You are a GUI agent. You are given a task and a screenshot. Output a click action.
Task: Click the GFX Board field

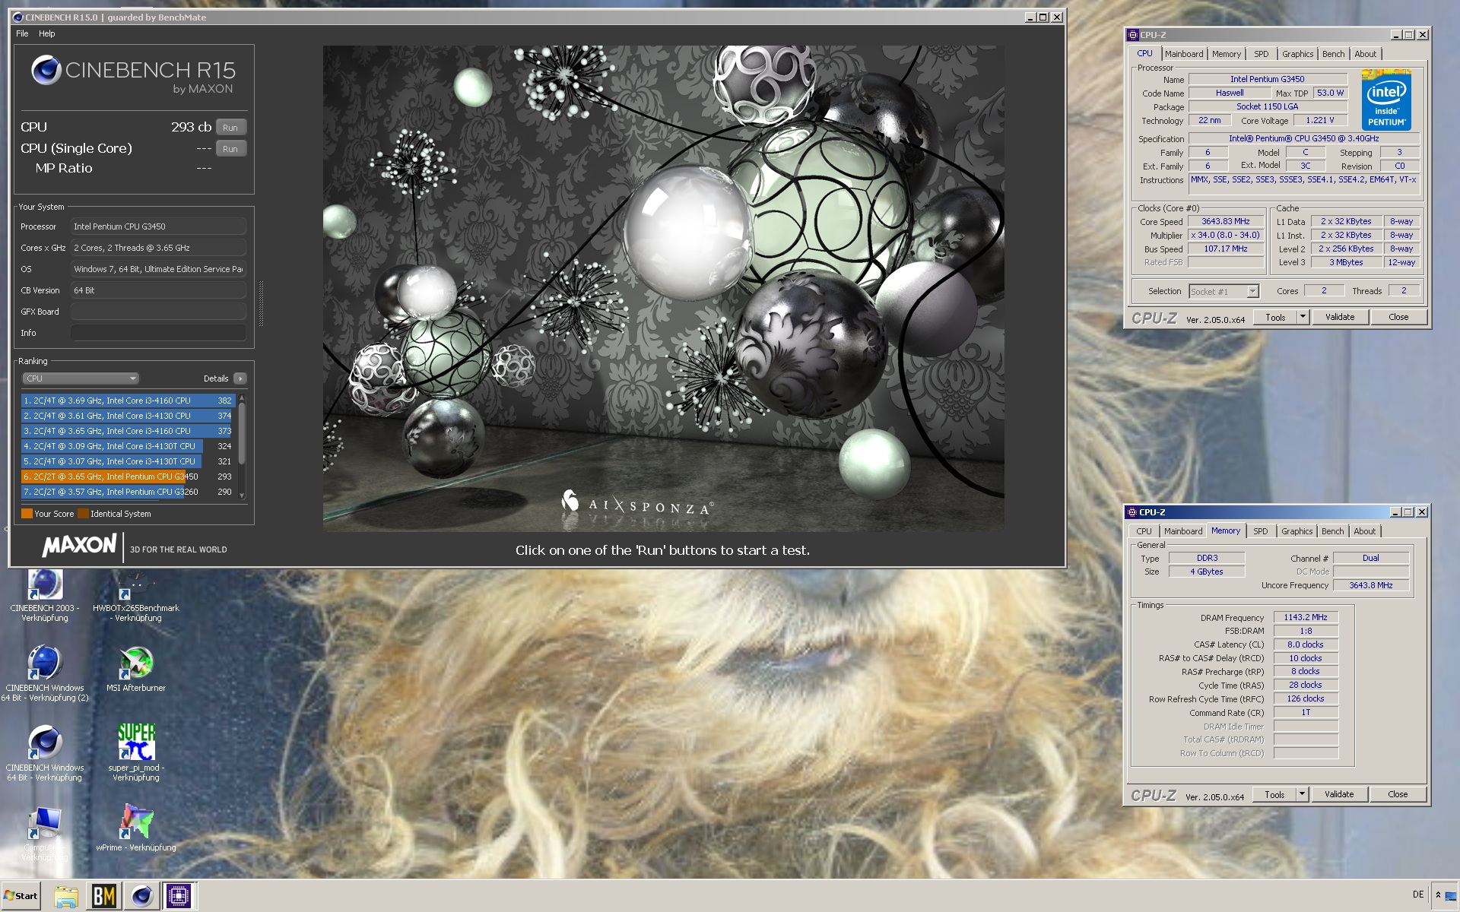point(158,312)
